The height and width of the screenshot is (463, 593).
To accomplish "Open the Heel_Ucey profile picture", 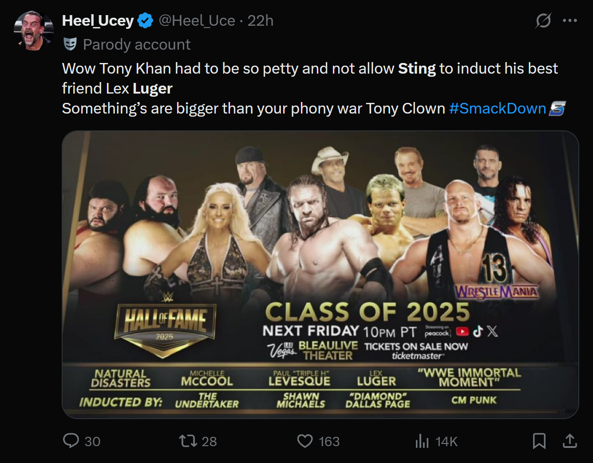I will point(34,31).
